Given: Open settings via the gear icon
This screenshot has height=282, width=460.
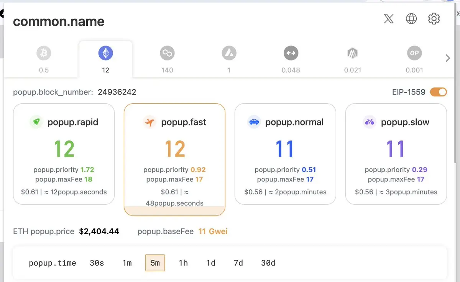Looking at the screenshot, I should click(434, 19).
